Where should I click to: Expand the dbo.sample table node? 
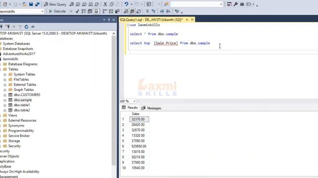coord(5,100)
